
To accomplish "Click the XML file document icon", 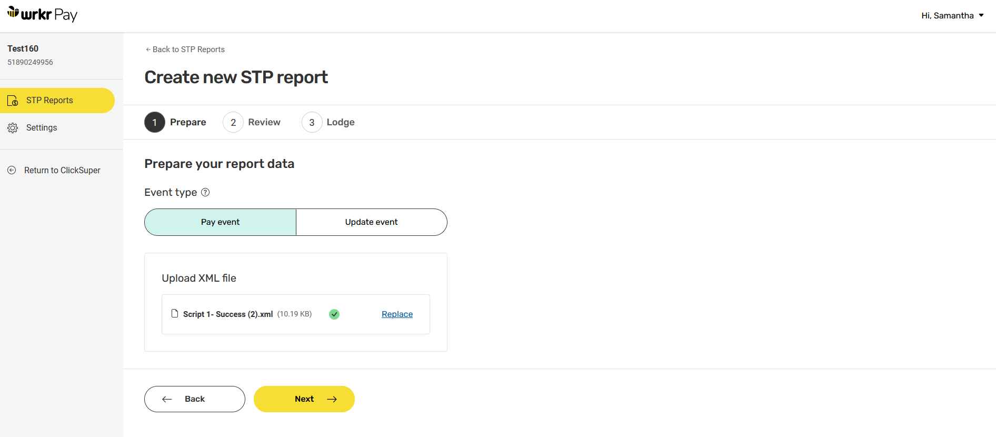I will tap(175, 313).
